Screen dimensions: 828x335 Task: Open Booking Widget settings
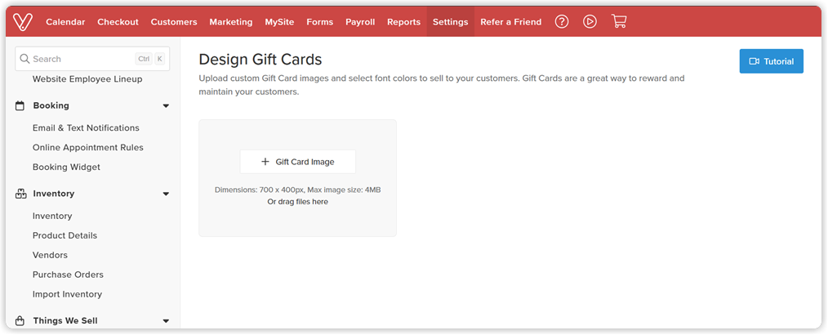(66, 167)
